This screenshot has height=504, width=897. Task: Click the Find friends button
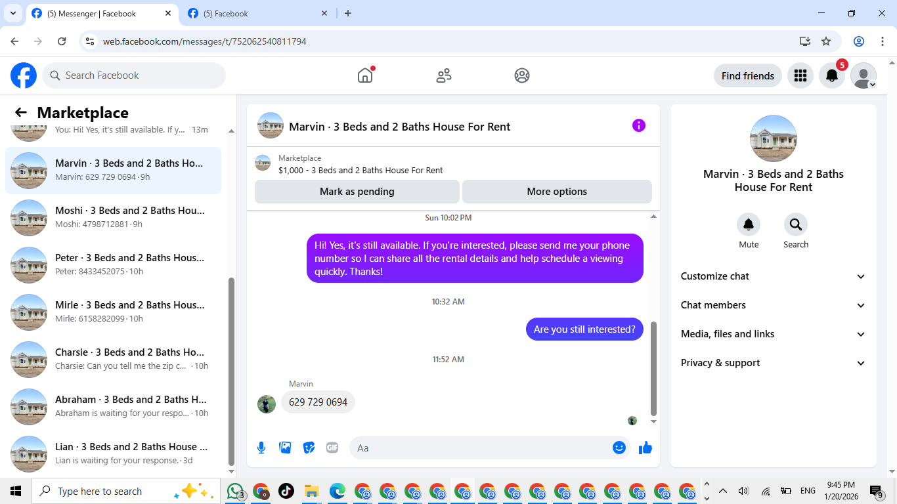(x=748, y=75)
